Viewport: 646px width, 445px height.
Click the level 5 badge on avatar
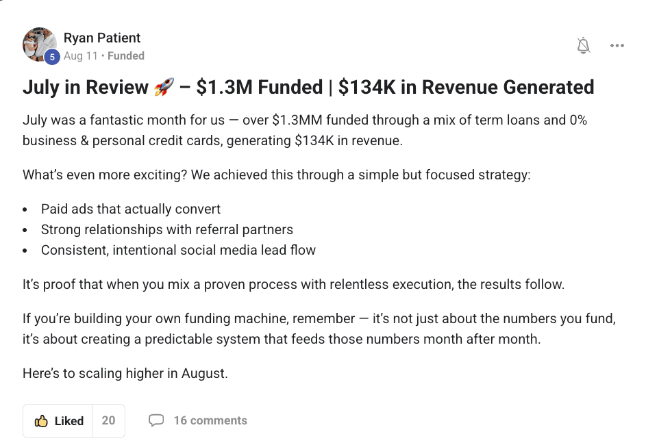pos(52,58)
